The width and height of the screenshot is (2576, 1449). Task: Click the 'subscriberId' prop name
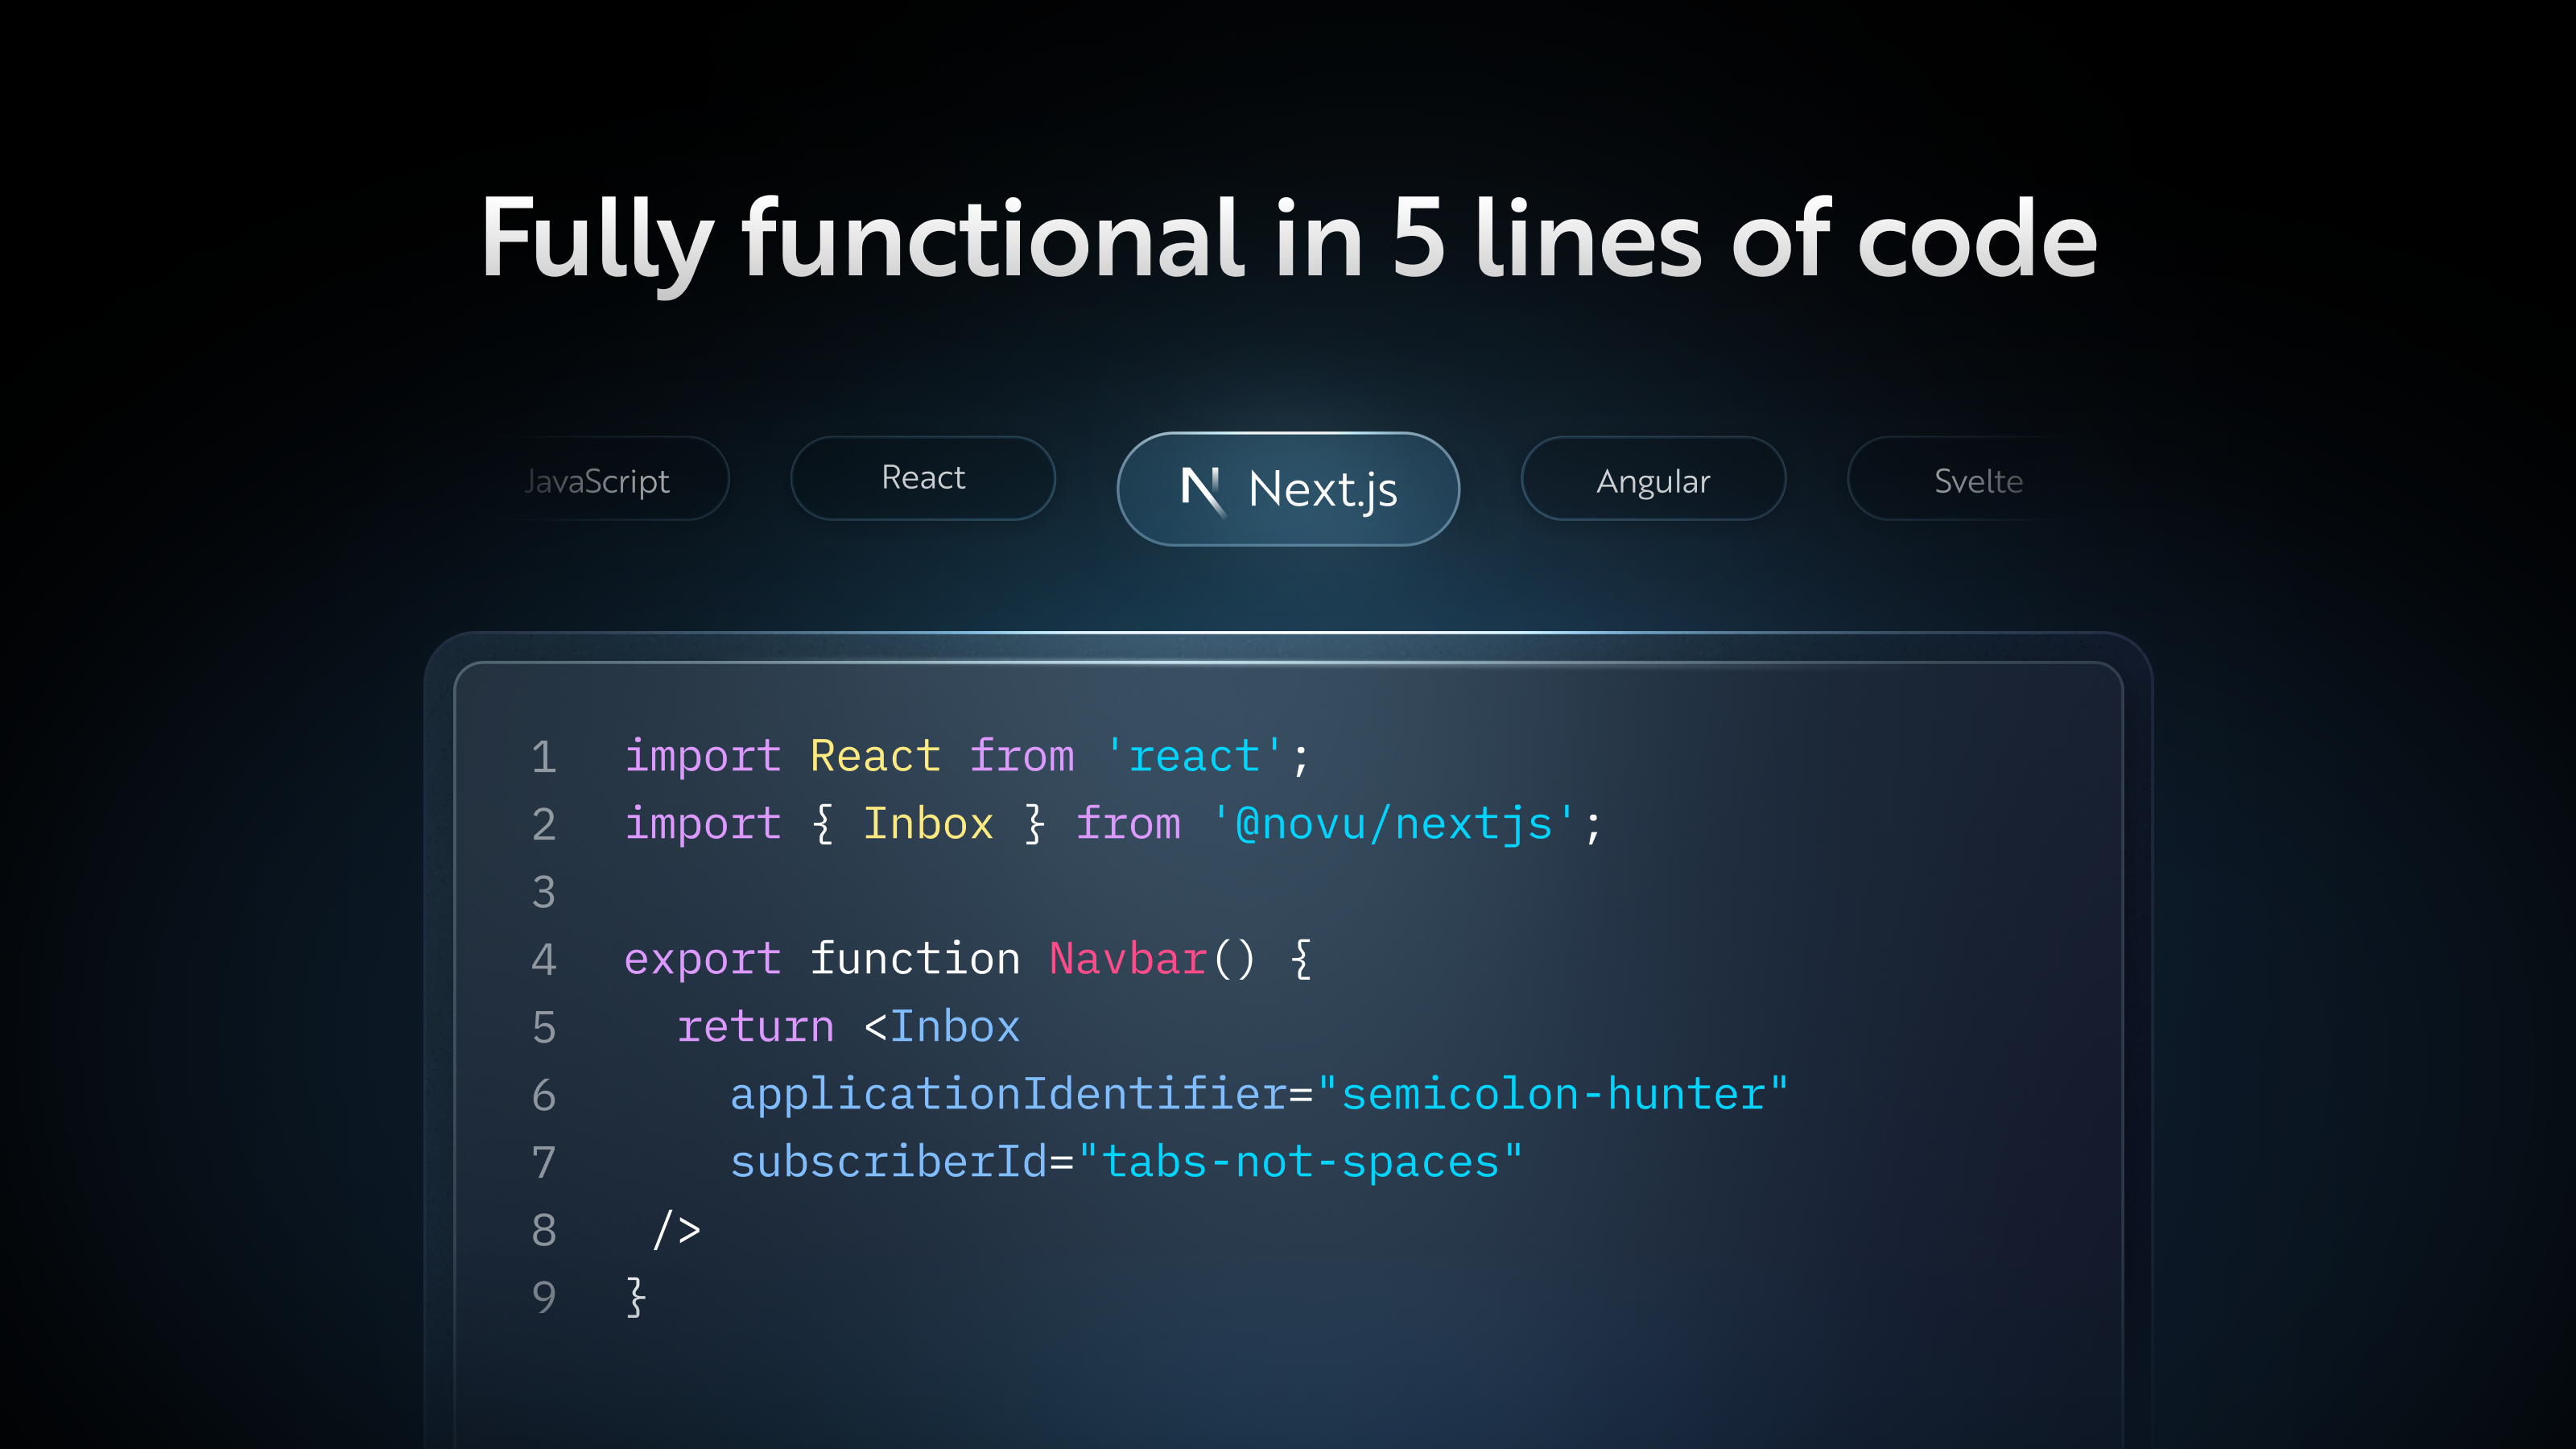888,1162
